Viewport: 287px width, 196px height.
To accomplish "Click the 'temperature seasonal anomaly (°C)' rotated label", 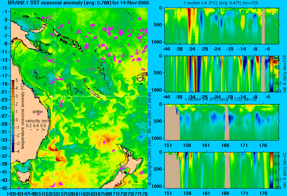I will click(23, 116).
